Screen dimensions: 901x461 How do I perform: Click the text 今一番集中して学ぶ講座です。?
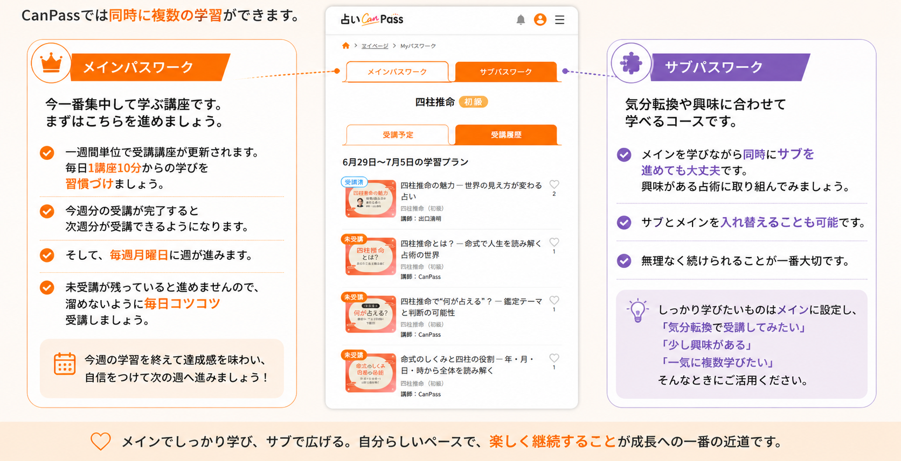134,104
